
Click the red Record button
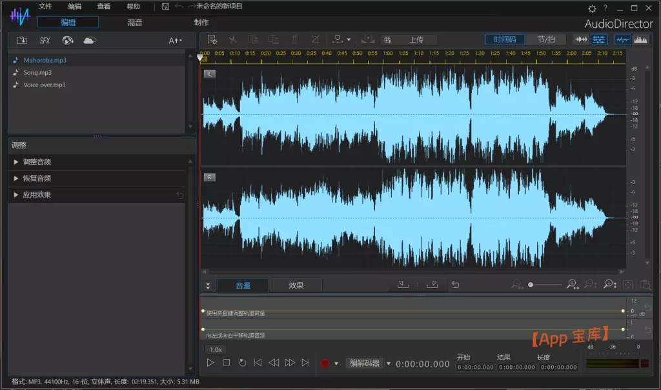click(x=325, y=364)
